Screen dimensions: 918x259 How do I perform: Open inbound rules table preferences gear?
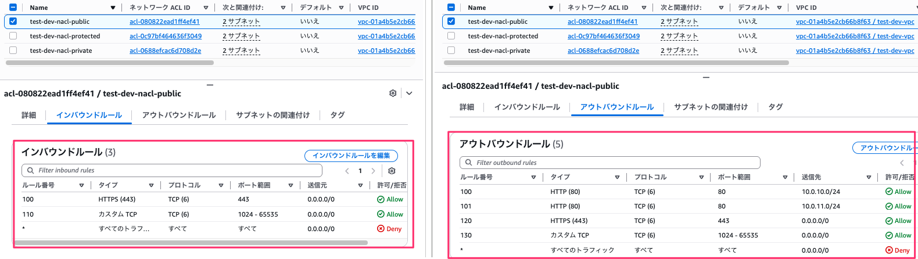click(392, 171)
